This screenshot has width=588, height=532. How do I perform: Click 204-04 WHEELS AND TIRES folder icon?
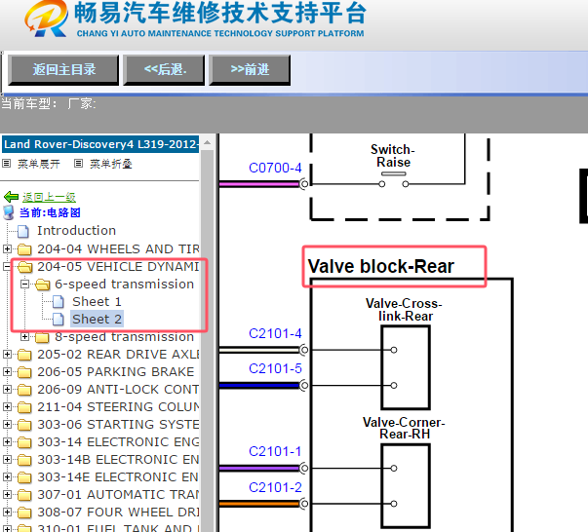click(x=24, y=249)
